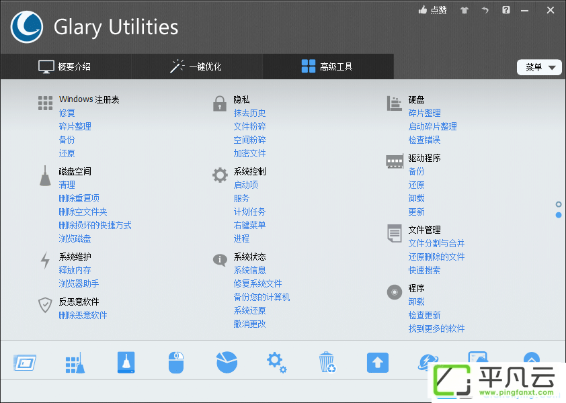Open registry 备份 link
The width and height of the screenshot is (566, 403).
[x=67, y=140]
